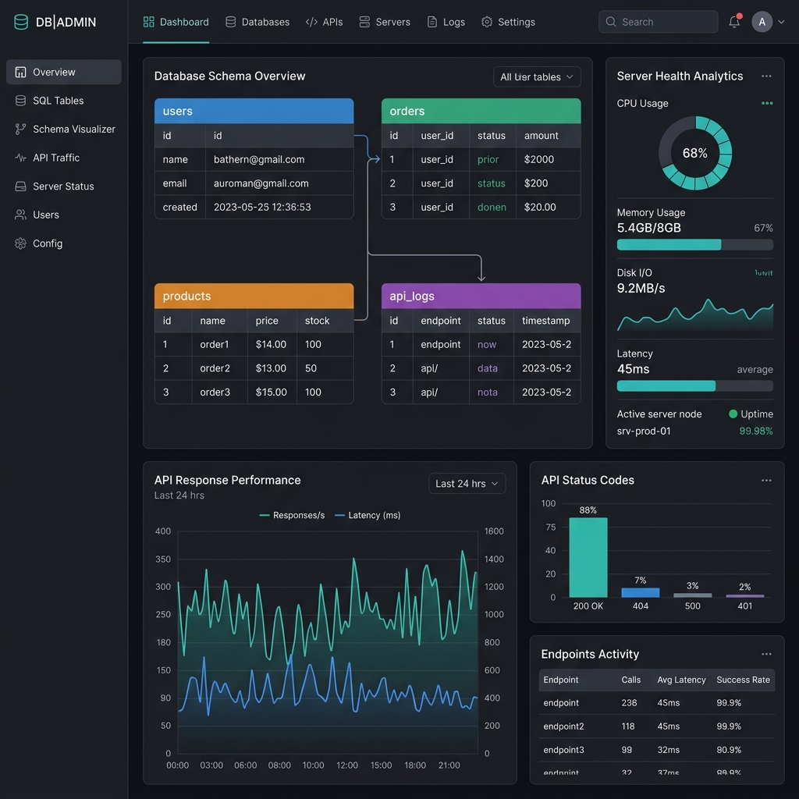This screenshot has width=799, height=799.
Task: Click the DB|ADMIN database logo icon
Action: coord(21,22)
